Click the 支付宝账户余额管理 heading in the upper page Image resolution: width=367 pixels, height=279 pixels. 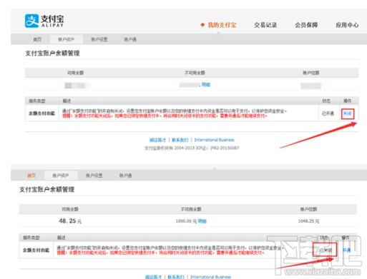(x=52, y=53)
